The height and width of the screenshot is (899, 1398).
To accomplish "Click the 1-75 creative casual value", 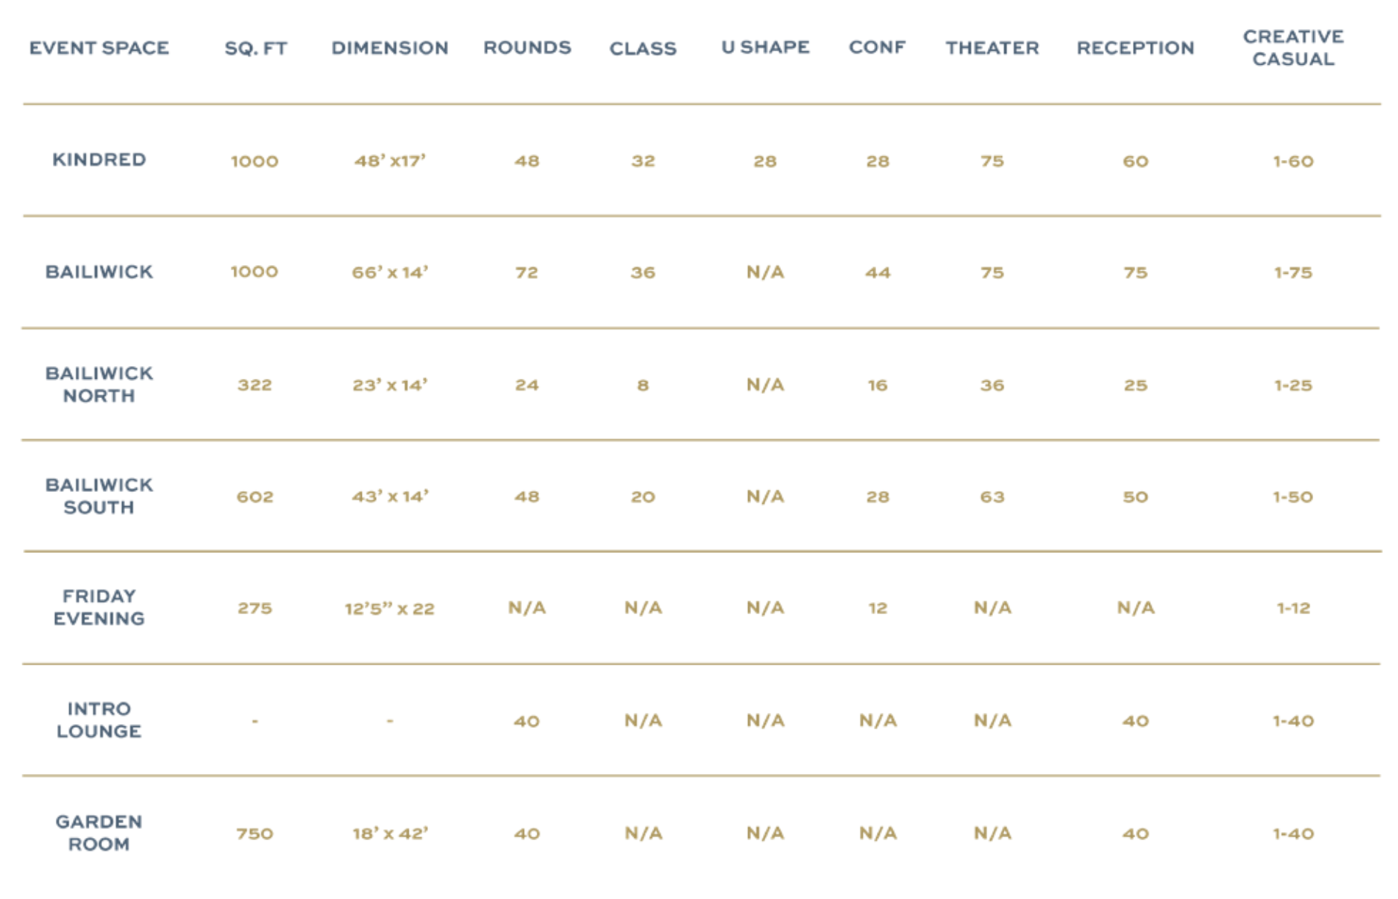I will [1293, 273].
